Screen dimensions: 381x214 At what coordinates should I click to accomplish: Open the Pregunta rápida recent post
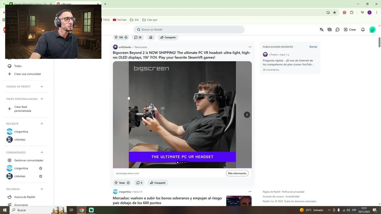point(288,62)
